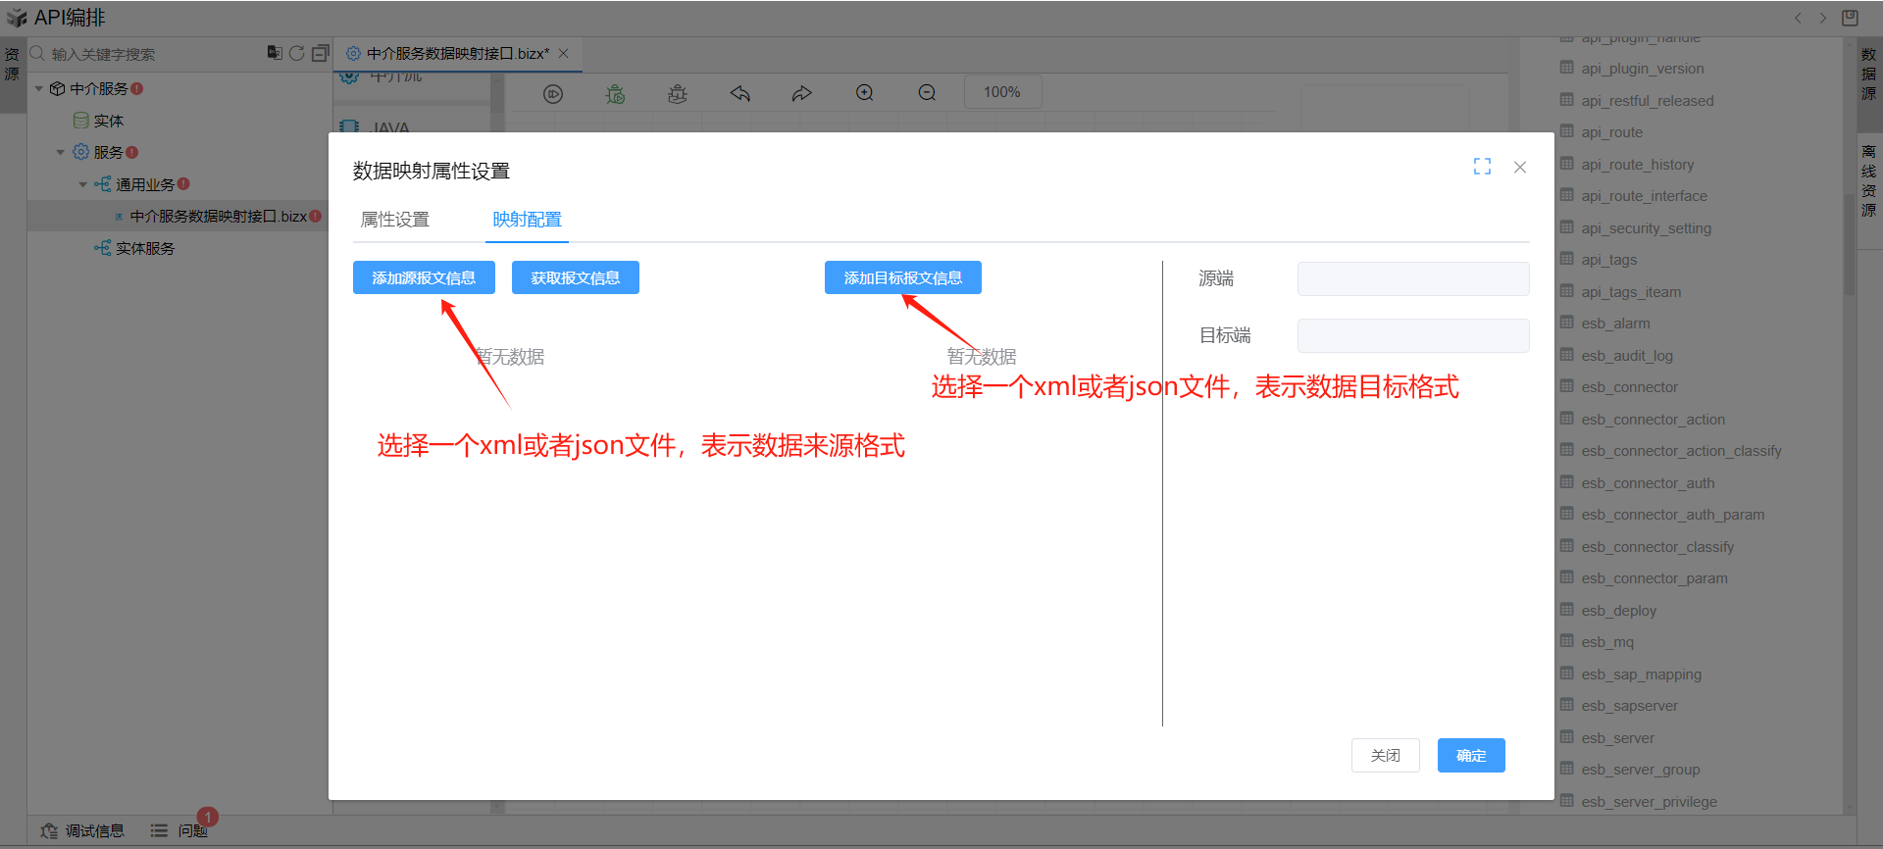
Task: Click the undo arrow in canvas toolbar
Action: tap(739, 93)
